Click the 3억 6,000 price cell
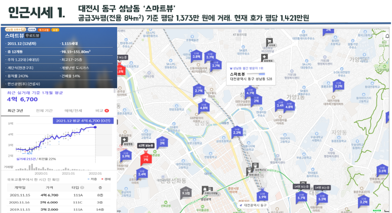Image resolution: width=392 pixels, height=213 pixels. pos(49,202)
